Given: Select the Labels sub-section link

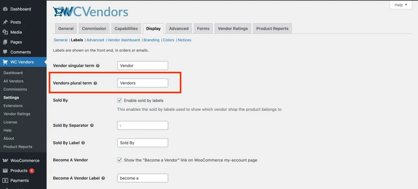Looking at the screenshot, I should (x=77, y=40).
